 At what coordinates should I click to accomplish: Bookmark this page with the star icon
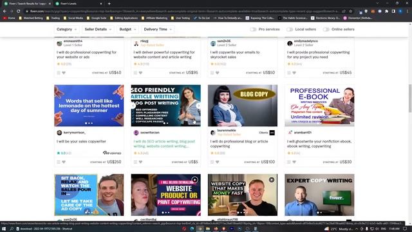(350, 12)
